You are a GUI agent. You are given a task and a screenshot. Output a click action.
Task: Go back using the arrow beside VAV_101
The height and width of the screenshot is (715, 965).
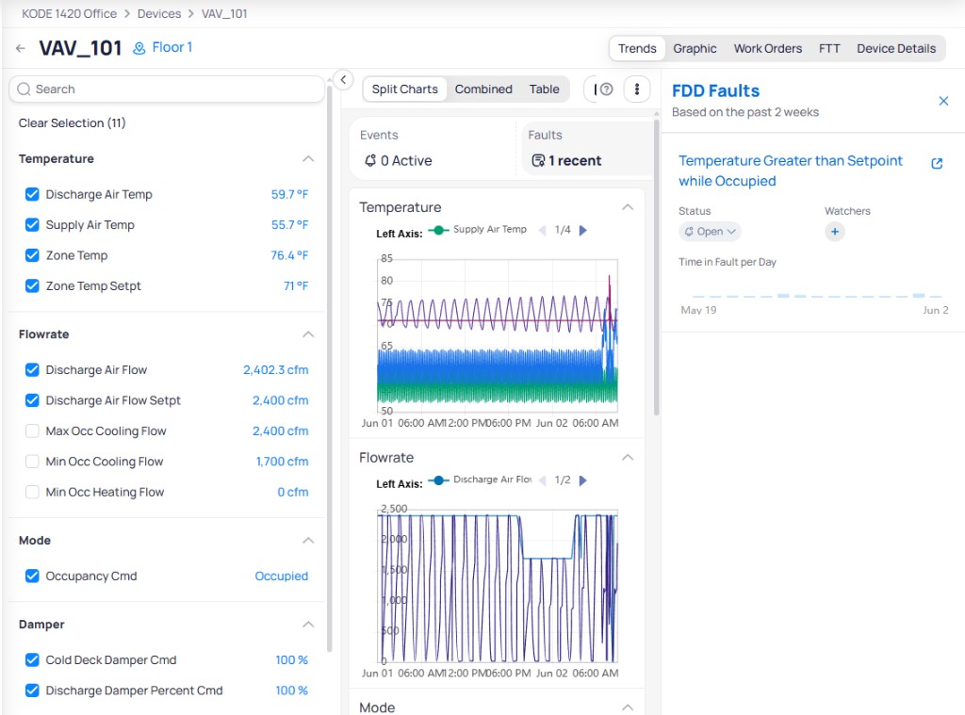click(x=21, y=48)
